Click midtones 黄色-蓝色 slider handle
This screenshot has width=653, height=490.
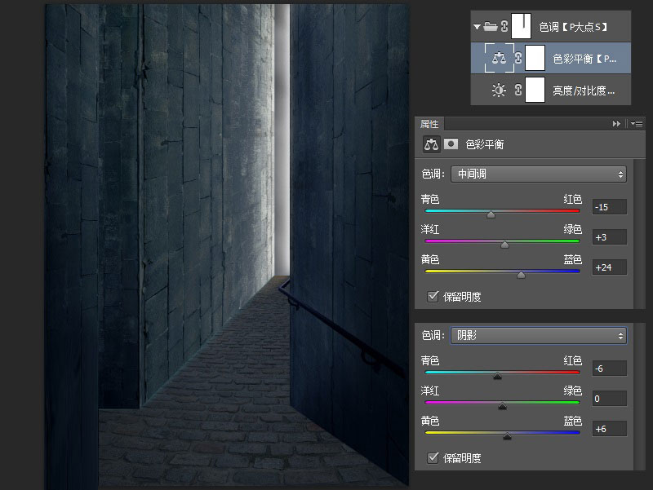521,275
